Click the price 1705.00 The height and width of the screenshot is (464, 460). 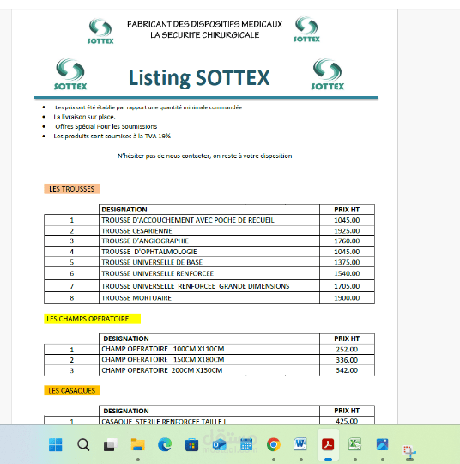click(x=347, y=286)
